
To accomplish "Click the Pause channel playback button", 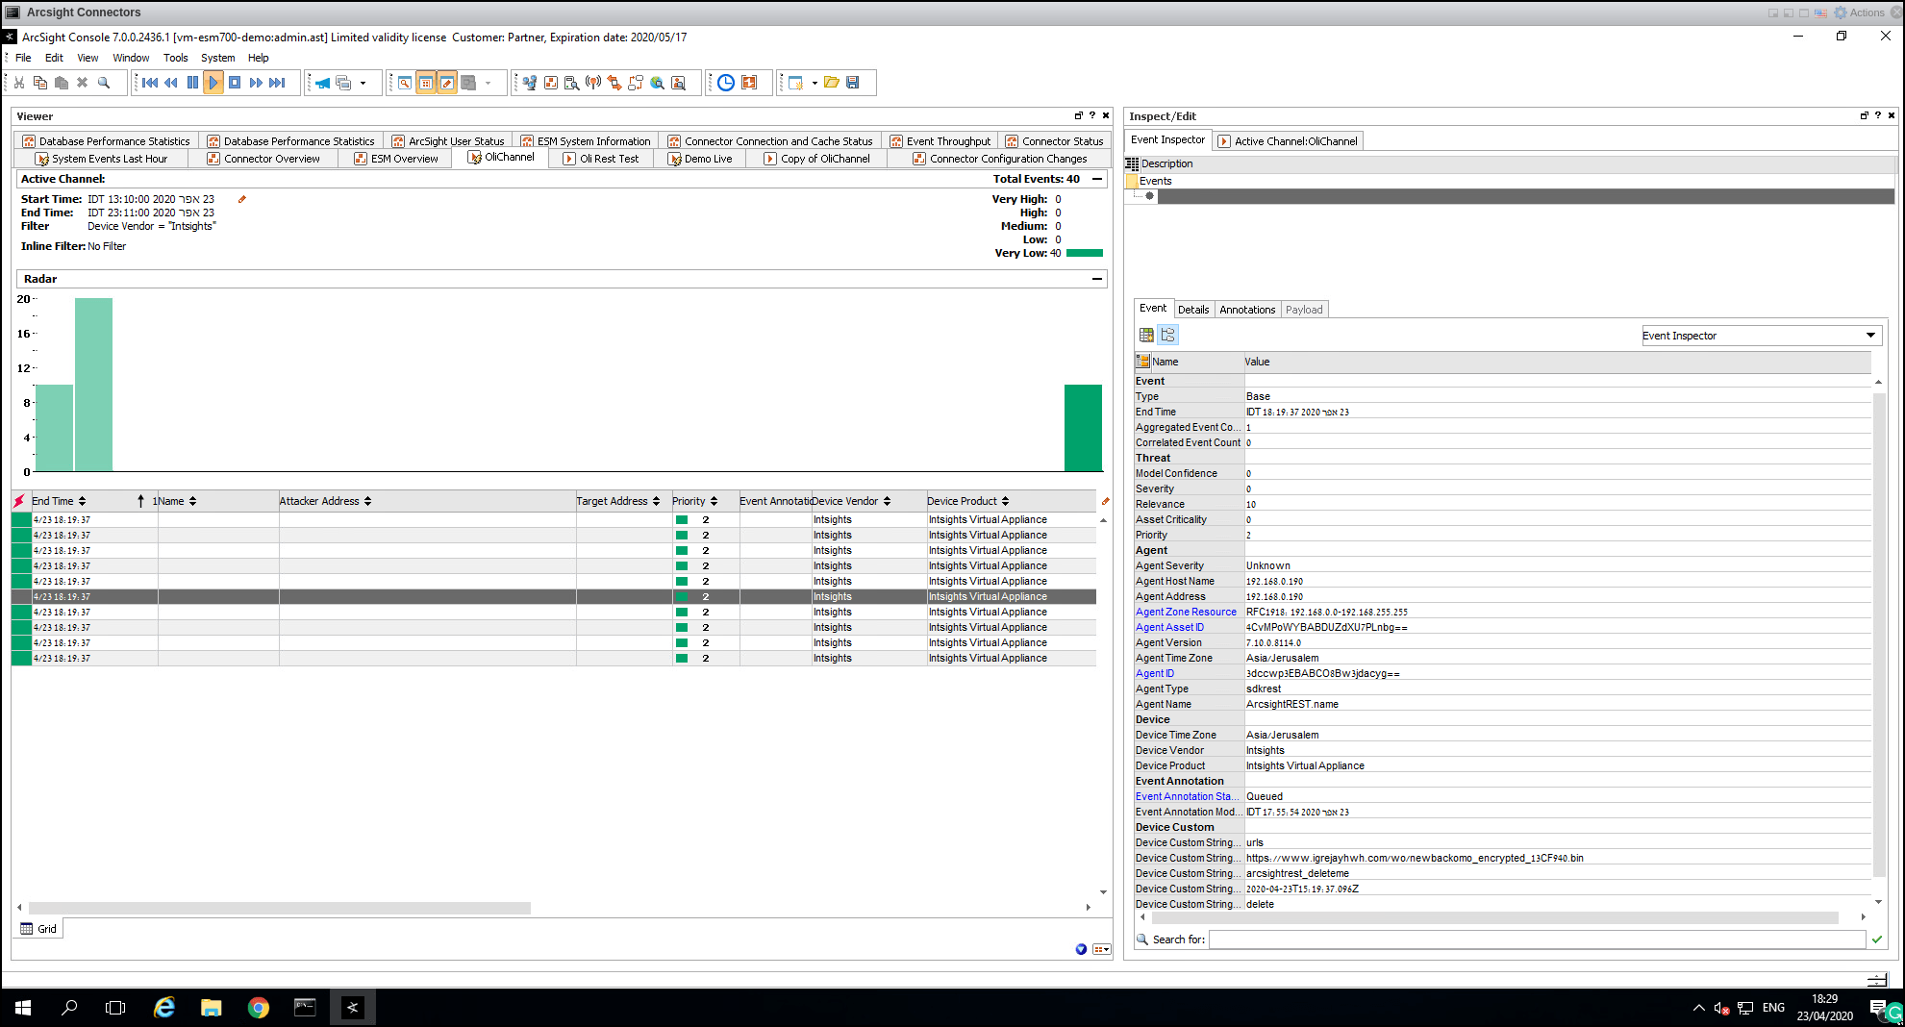I will click(192, 83).
